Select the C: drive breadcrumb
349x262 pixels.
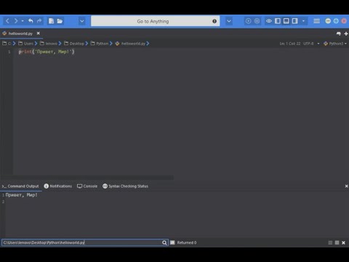(7, 44)
